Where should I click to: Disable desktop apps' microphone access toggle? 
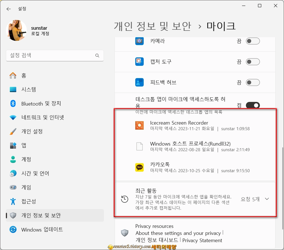(x=252, y=105)
